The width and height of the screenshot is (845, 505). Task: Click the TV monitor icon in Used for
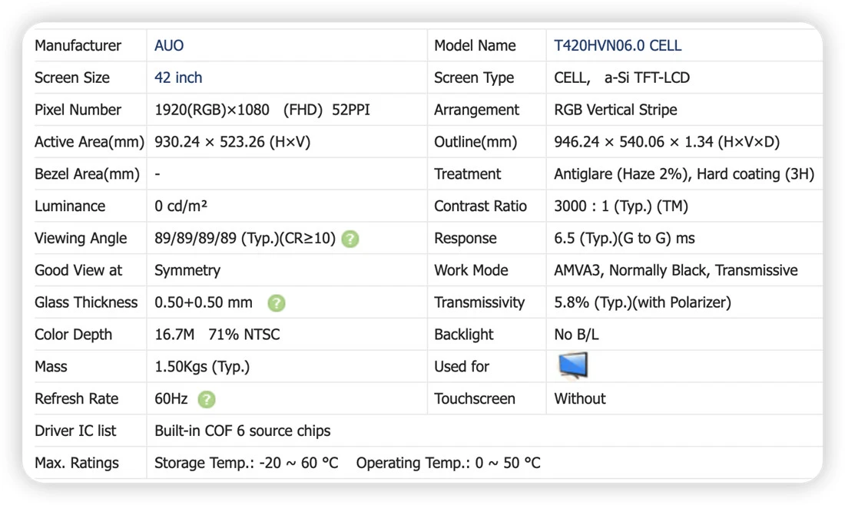(573, 365)
